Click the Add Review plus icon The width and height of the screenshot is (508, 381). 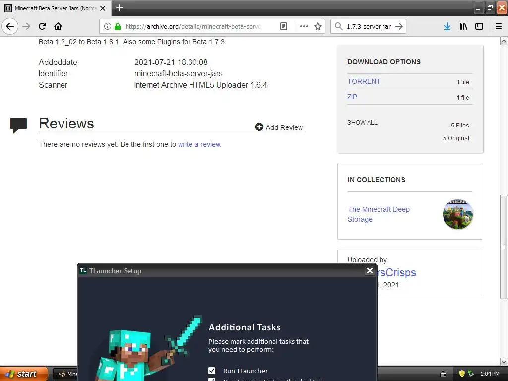coord(259,127)
